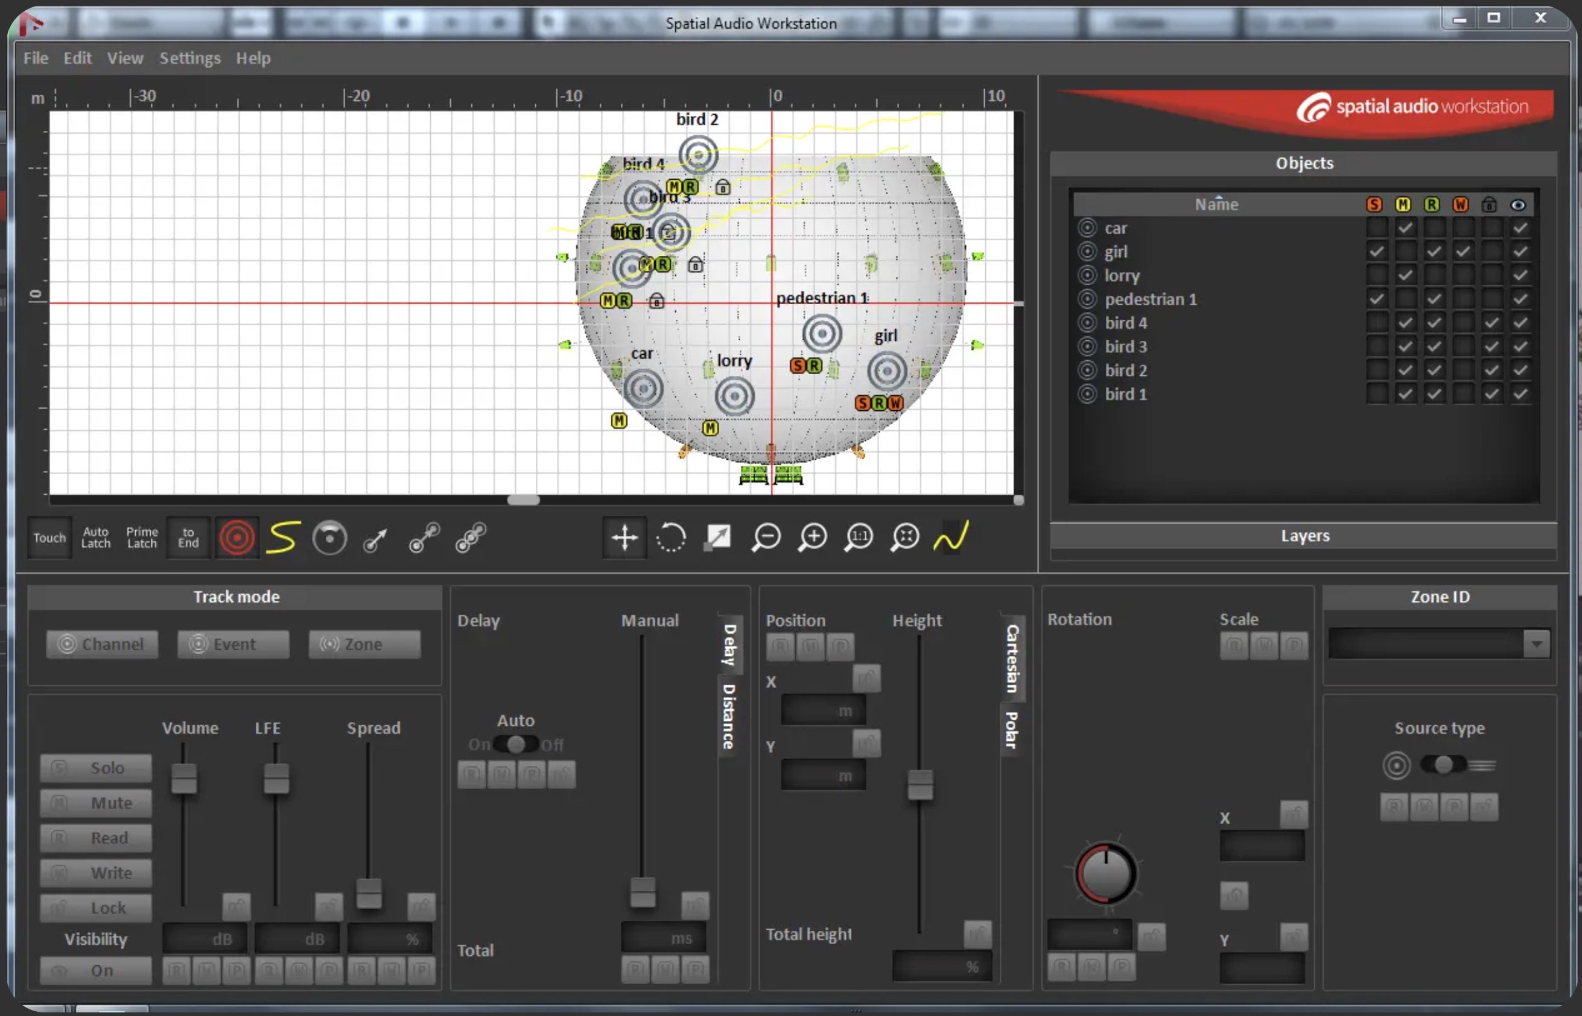The height and width of the screenshot is (1016, 1582).
Task: Select the scale tool icon
Action: [717, 537]
